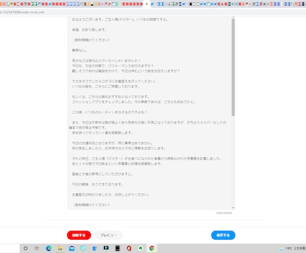306x253 pixels.
Task: Click the blue 保存する save button
Action: tap(223, 235)
